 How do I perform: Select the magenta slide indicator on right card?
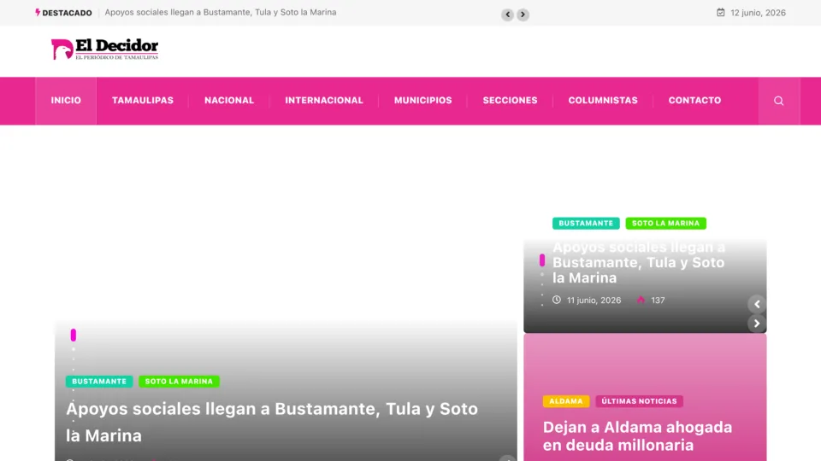click(x=542, y=260)
